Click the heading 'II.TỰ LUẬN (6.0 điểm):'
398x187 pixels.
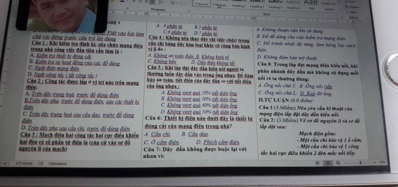point(286,101)
